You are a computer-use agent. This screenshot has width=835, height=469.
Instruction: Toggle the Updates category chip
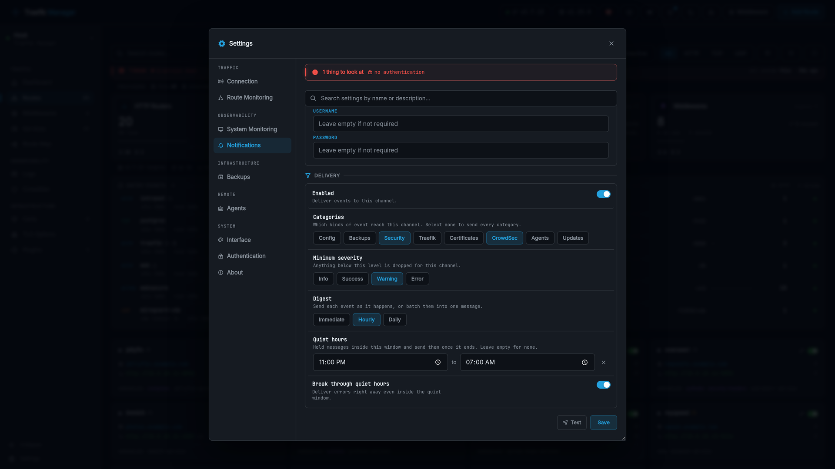point(573,238)
